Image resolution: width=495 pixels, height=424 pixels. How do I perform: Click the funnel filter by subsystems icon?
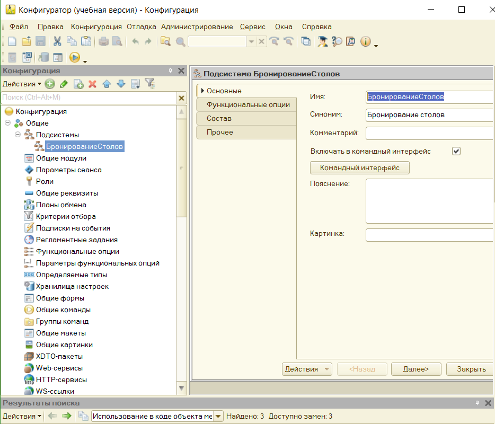click(150, 84)
